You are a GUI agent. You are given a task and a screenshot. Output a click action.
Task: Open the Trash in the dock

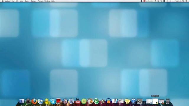167,101
